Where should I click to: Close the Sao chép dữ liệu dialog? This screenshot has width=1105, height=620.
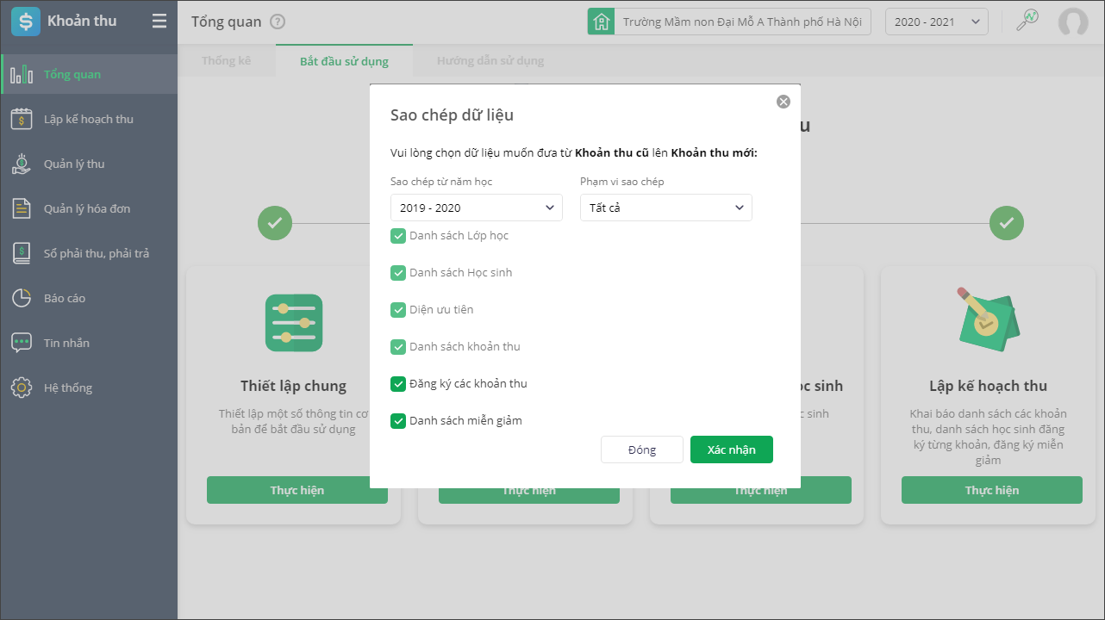tap(783, 102)
